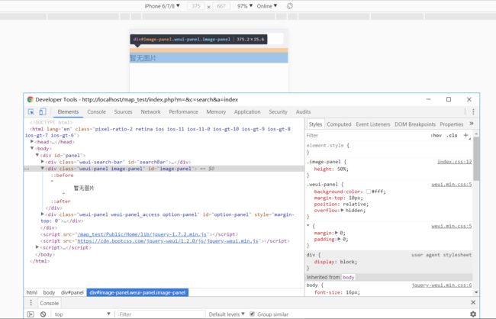Select the DOM Breakpoints pane tab
The height and width of the screenshot is (319, 496).
[x=415, y=124]
